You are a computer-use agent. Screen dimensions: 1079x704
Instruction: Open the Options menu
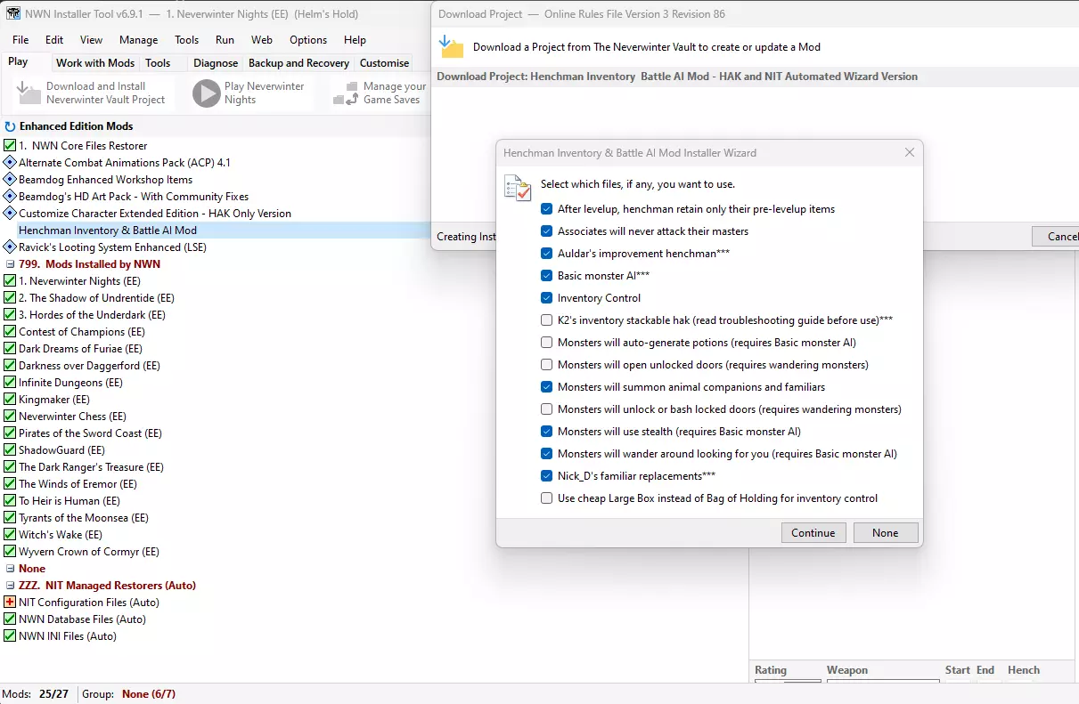(308, 40)
